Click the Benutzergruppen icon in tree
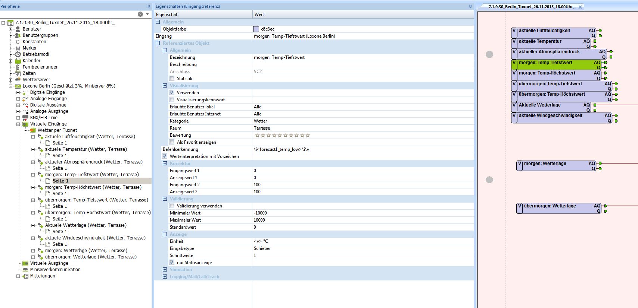 (x=18, y=35)
